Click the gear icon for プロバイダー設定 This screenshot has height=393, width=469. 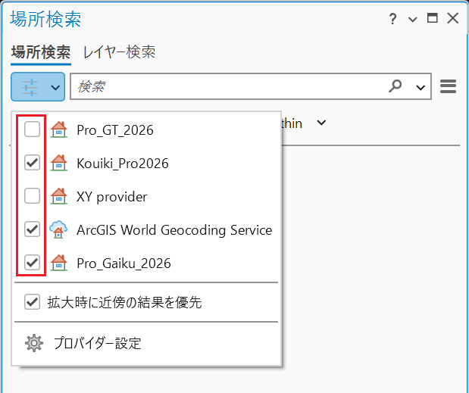[x=34, y=343]
